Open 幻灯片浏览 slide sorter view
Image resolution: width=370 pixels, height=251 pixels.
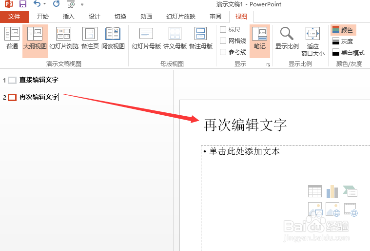[x=64, y=38]
